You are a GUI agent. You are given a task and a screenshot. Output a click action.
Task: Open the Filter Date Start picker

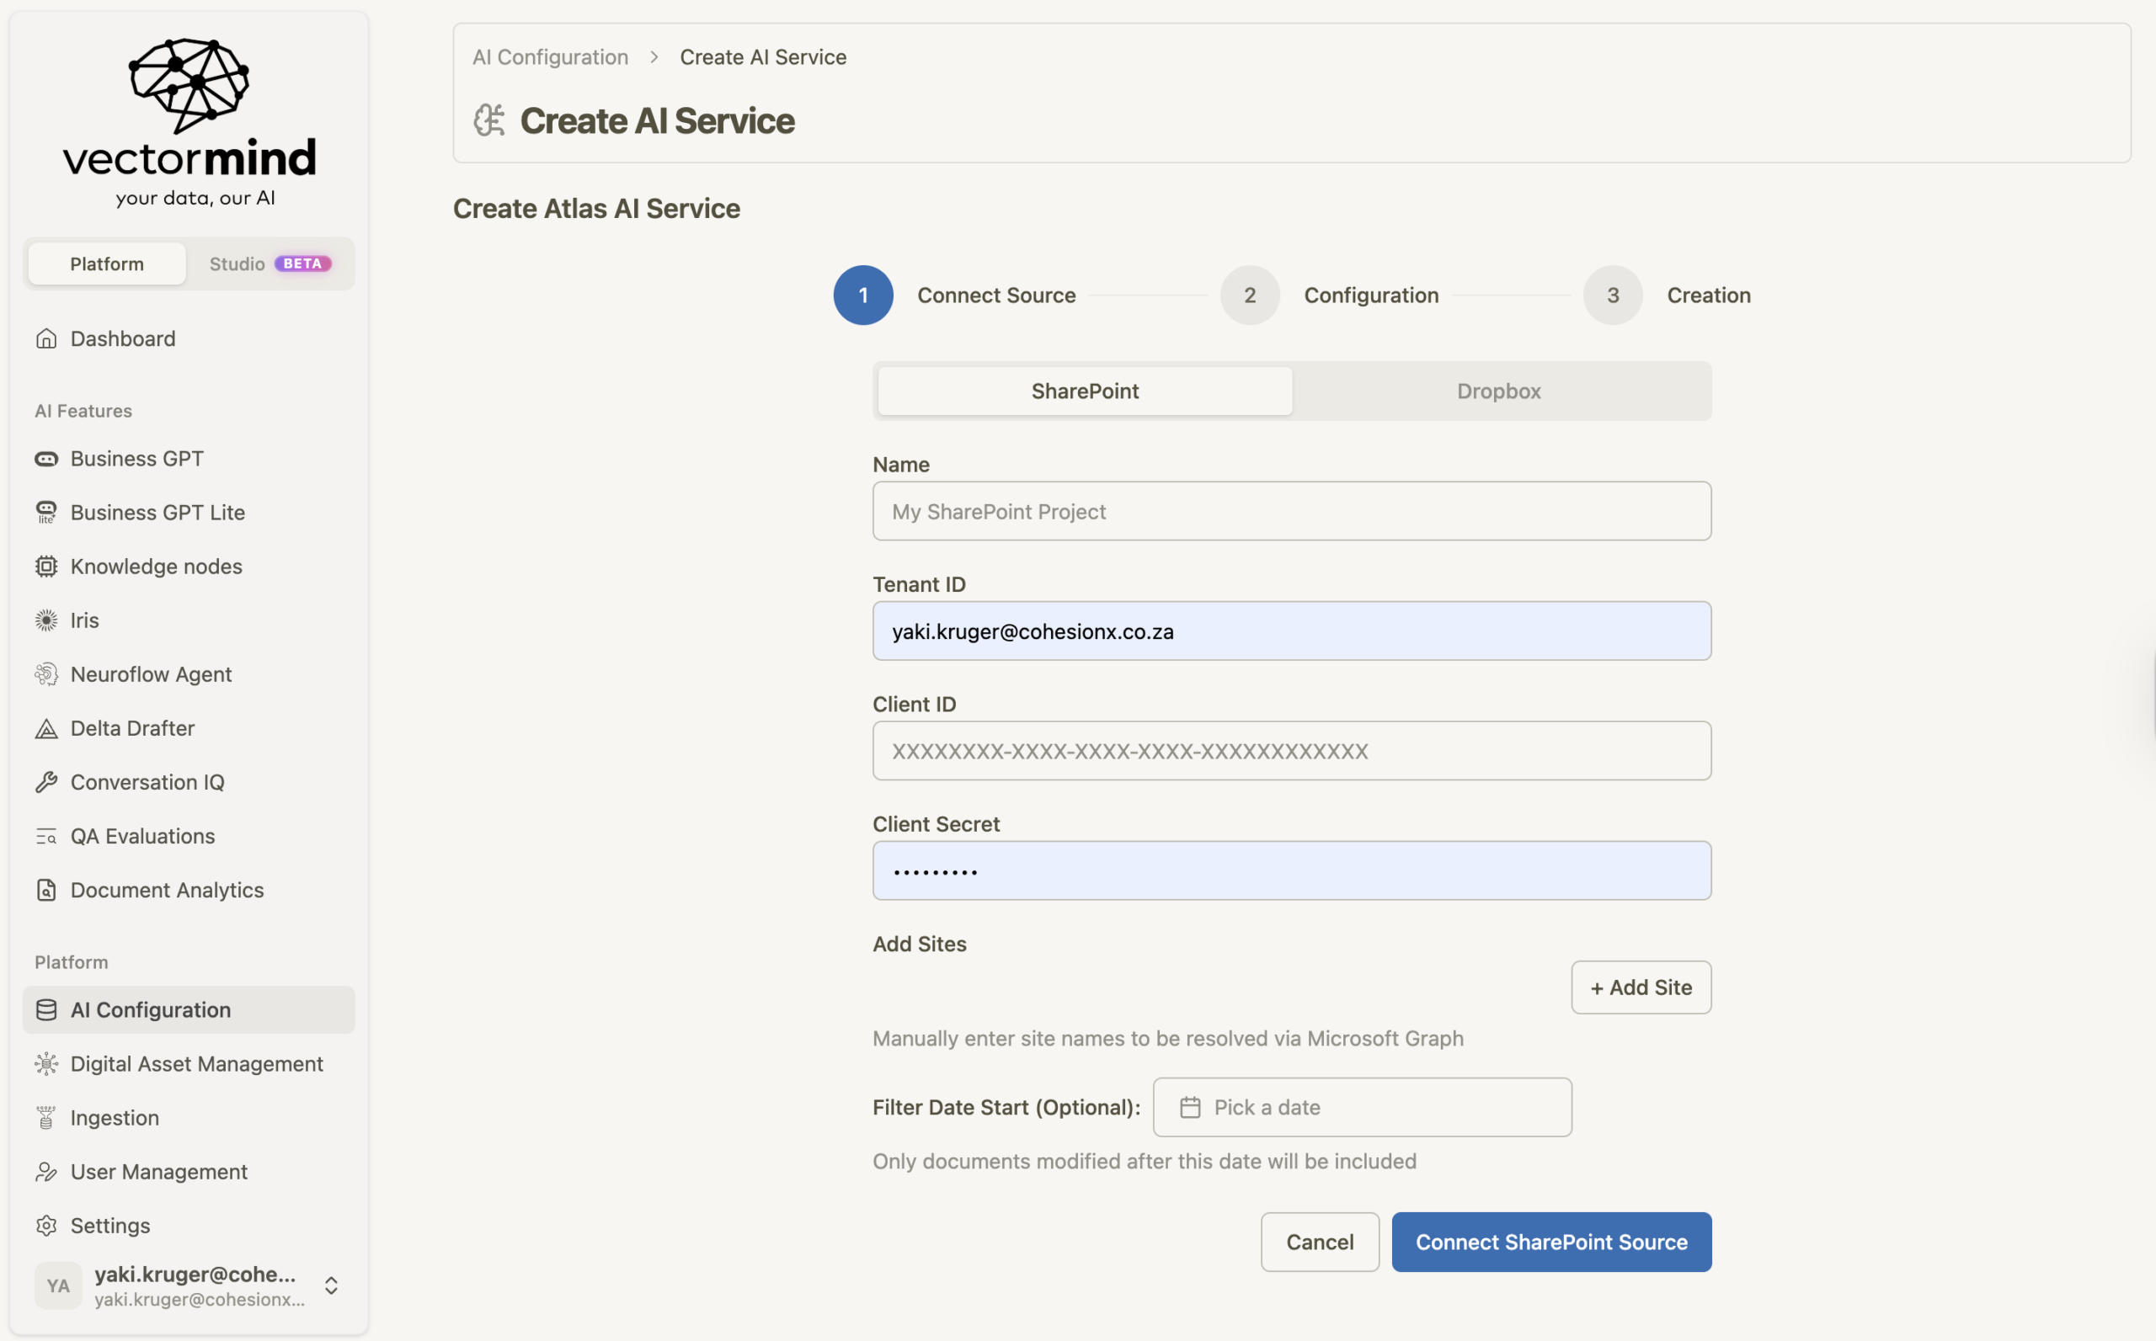tap(1362, 1108)
